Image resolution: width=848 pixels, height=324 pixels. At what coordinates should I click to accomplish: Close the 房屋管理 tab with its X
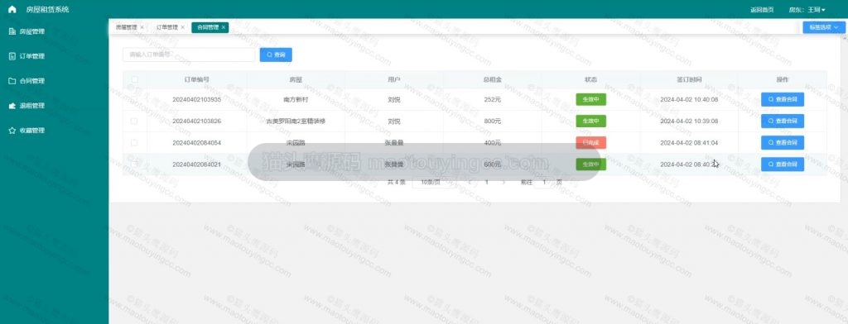[142, 27]
